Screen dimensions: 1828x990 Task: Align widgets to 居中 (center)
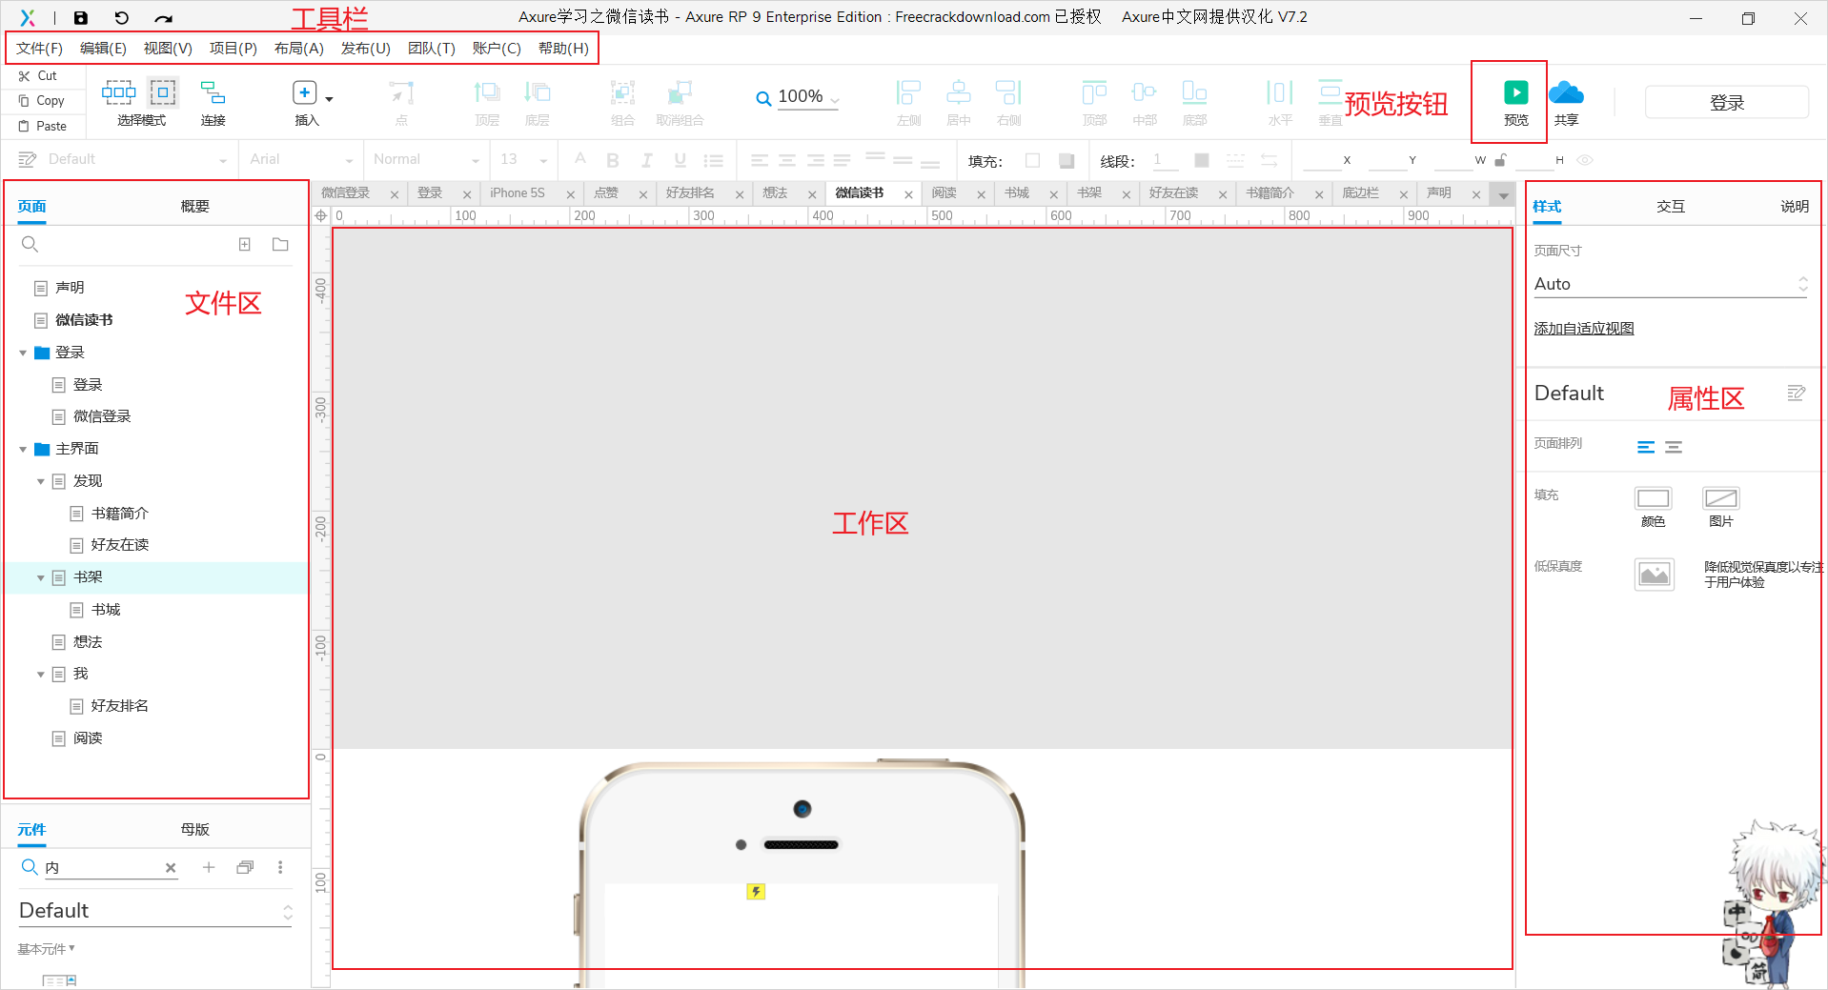tap(959, 103)
